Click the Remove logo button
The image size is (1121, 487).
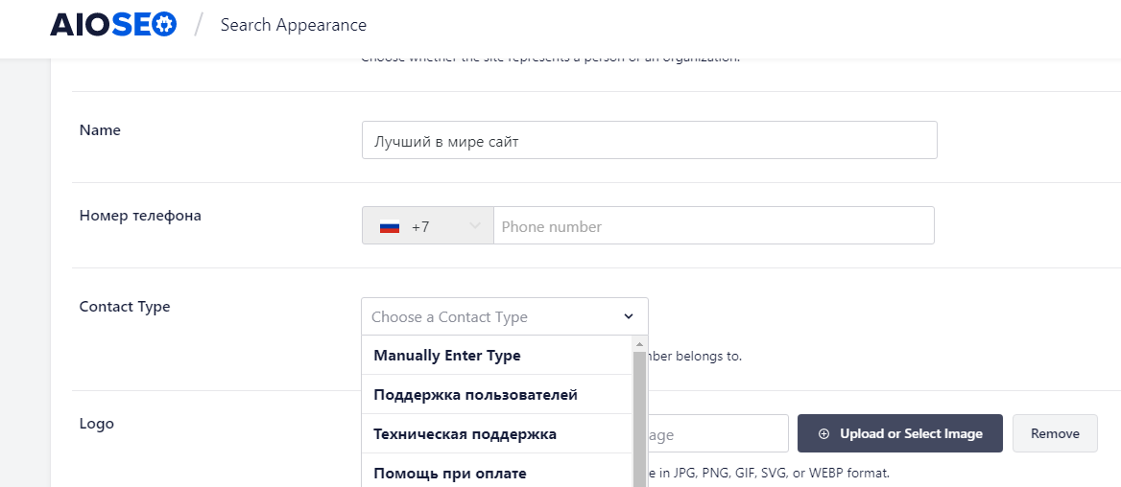coord(1055,433)
